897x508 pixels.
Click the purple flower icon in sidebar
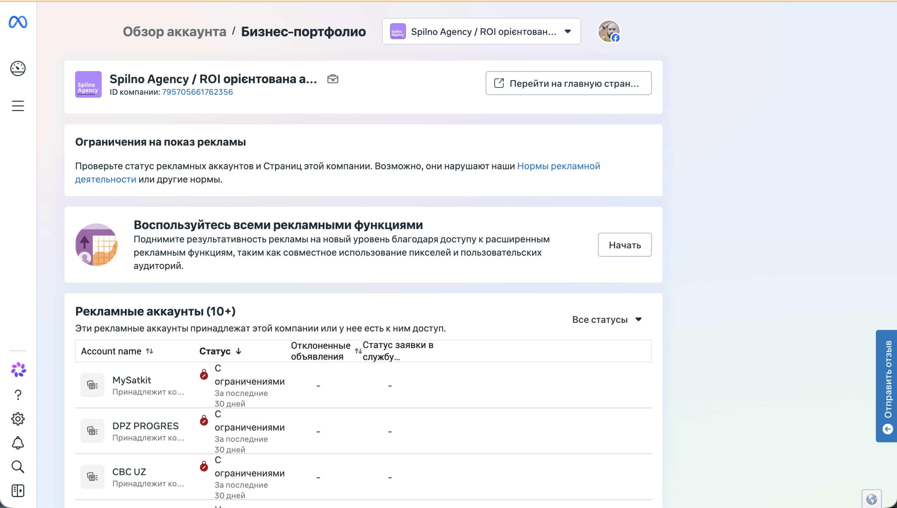tap(18, 370)
